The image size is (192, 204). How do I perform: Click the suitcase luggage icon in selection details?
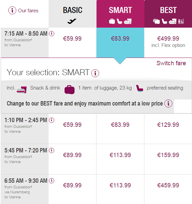click(x=70, y=90)
